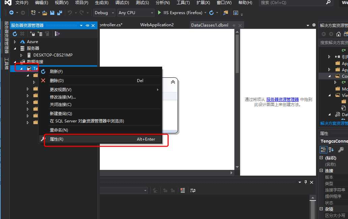Viewport: 348px width, 219px height.
Task: Expand the Azure node in Server Explorer
Action: [15, 42]
